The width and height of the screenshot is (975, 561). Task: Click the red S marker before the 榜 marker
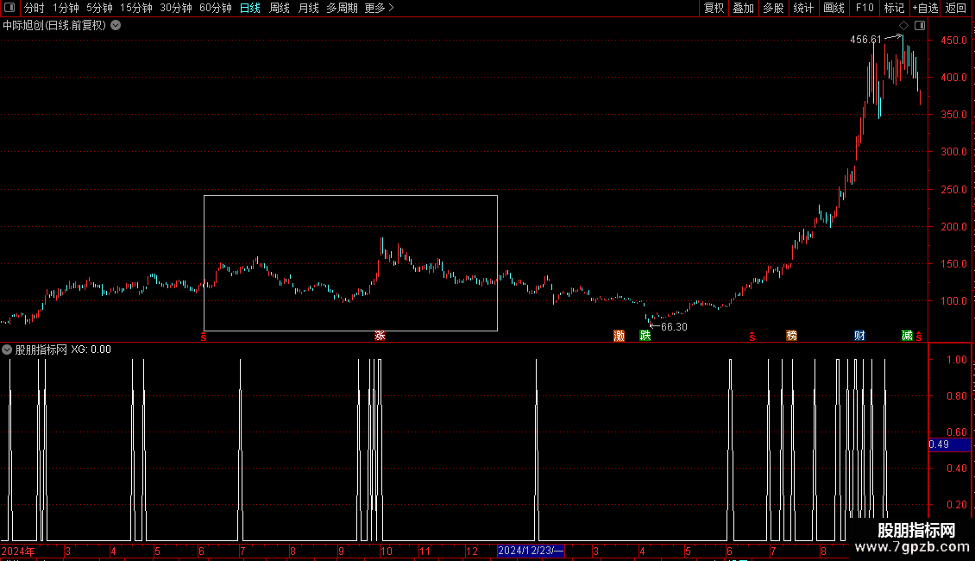(752, 337)
